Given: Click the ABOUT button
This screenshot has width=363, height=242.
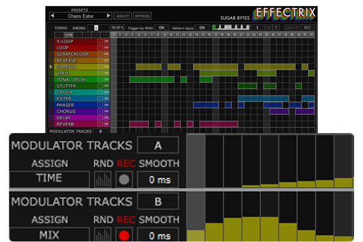Looking at the screenshot, I should [x=123, y=16].
